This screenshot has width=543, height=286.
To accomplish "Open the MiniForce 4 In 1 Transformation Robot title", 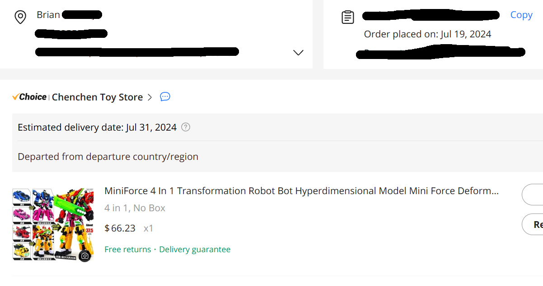I will [302, 191].
